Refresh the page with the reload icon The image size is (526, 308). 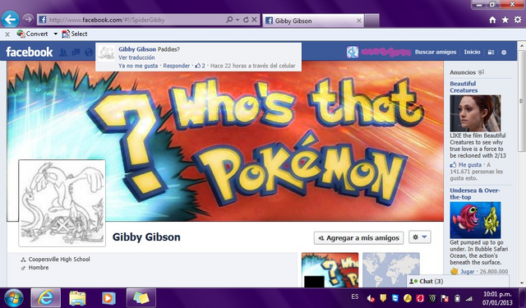(246, 20)
